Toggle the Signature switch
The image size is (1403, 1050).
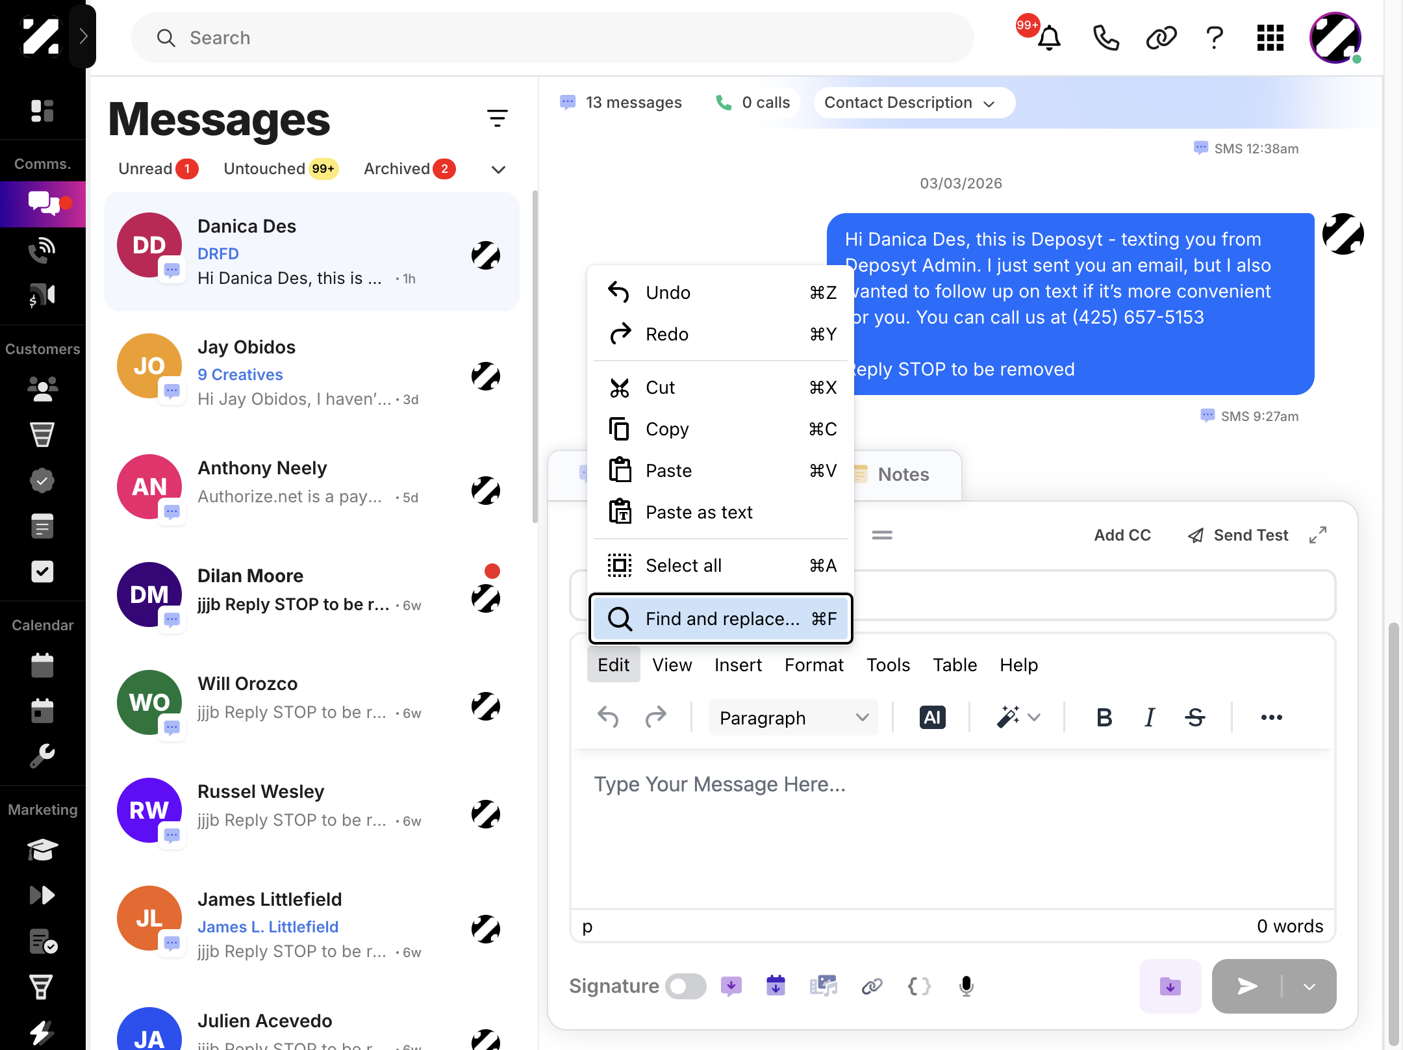(686, 986)
